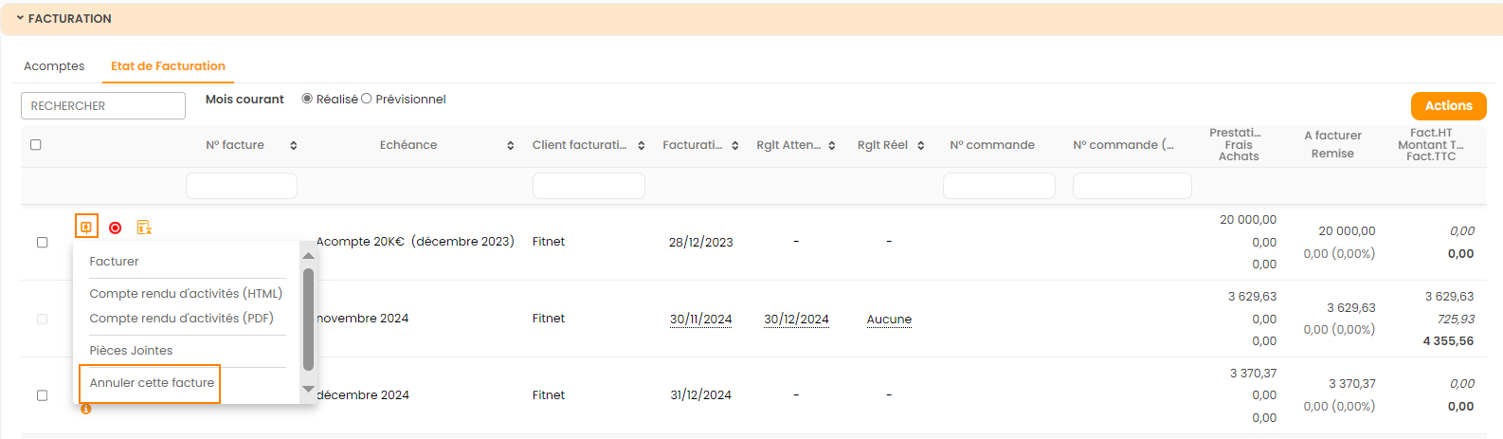This screenshot has width=1503, height=439.
Task: Switch to the Acomptes tab
Action: pyautogui.click(x=54, y=66)
